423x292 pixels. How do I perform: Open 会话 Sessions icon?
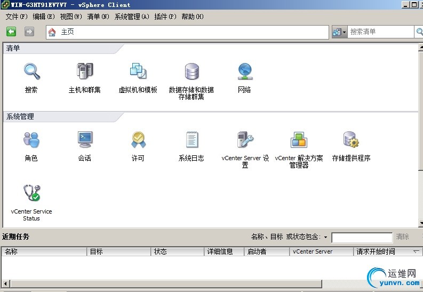click(x=85, y=146)
